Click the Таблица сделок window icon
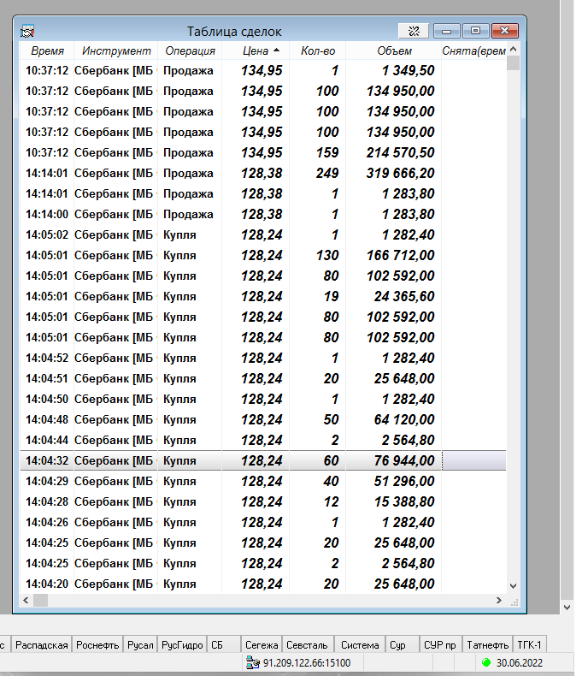The image size is (582, 676). [27, 31]
